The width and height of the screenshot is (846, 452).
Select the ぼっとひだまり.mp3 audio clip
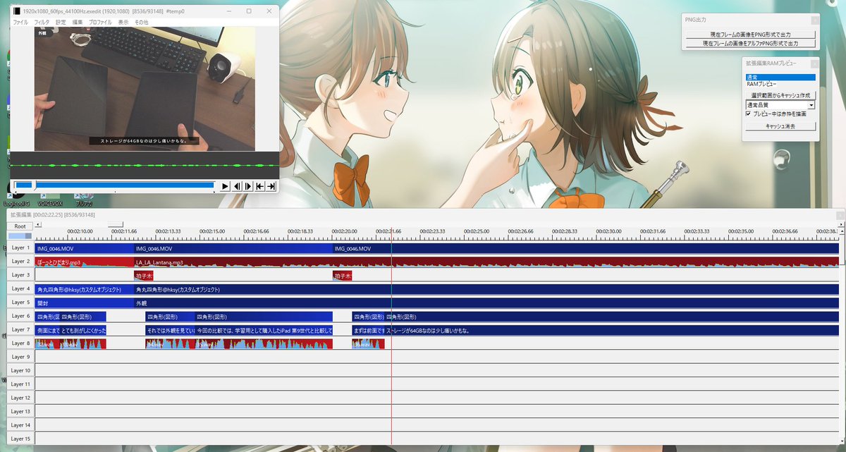tap(85, 262)
